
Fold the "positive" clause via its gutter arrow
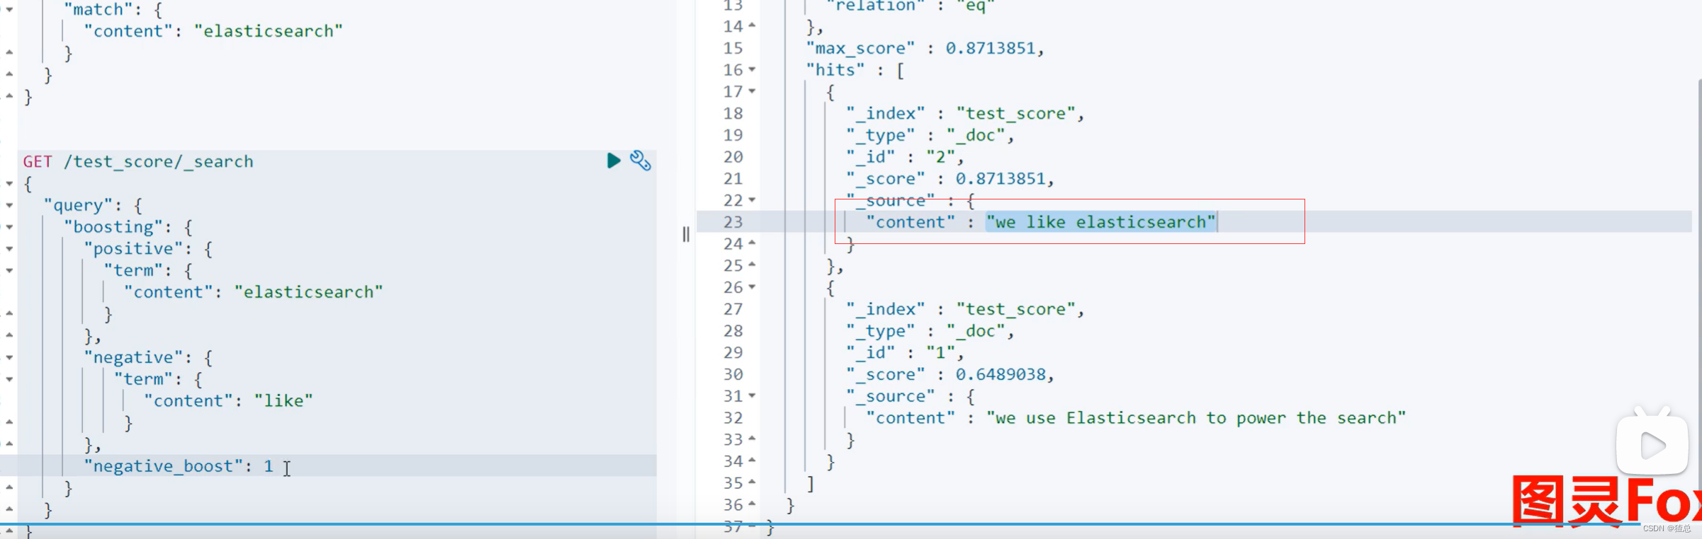(9, 249)
